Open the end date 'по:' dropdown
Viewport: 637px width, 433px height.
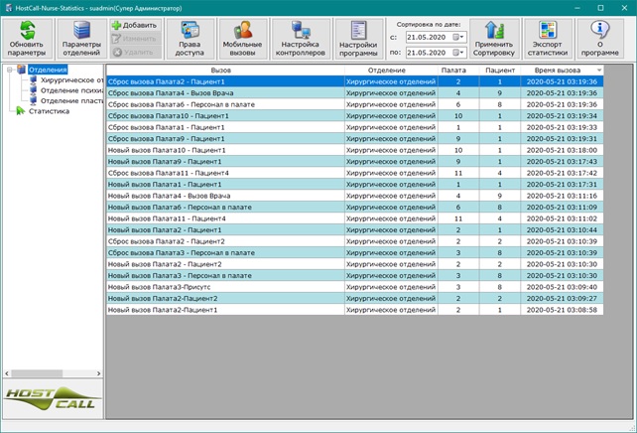(x=459, y=52)
